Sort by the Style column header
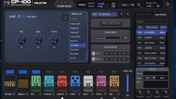 163,27
